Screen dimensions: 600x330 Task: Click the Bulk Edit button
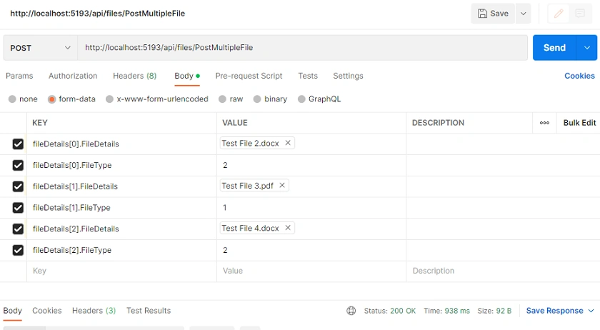(x=579, y=123)
